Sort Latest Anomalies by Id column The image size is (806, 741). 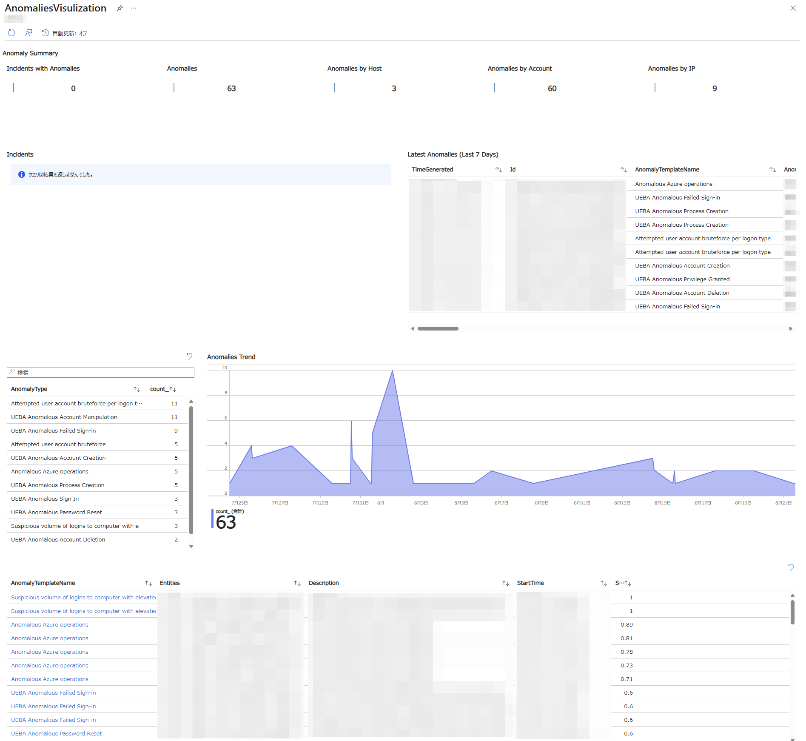(624, 170)
